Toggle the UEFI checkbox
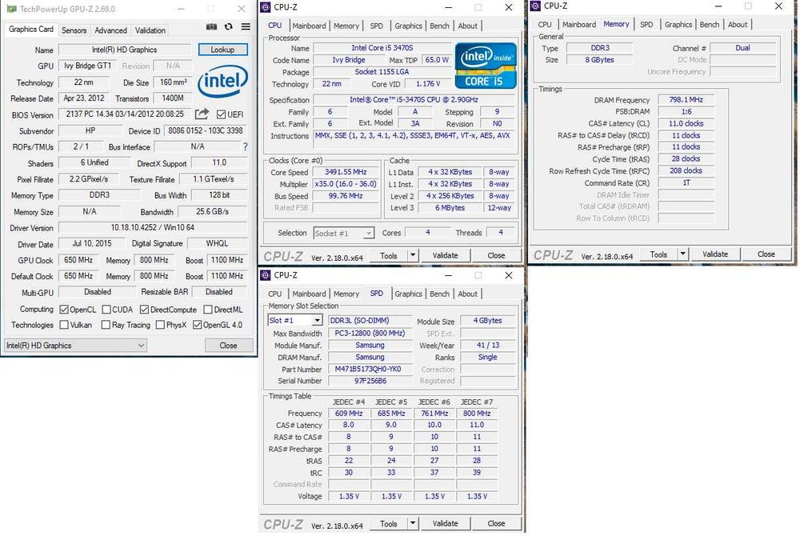 pos(221,114)
